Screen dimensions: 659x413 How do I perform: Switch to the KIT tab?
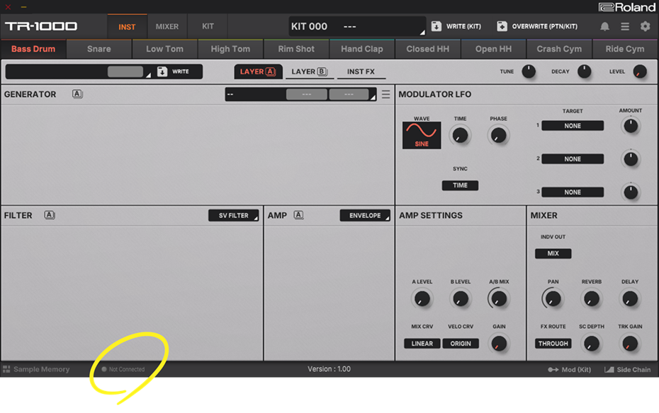[x=208, y=26]
